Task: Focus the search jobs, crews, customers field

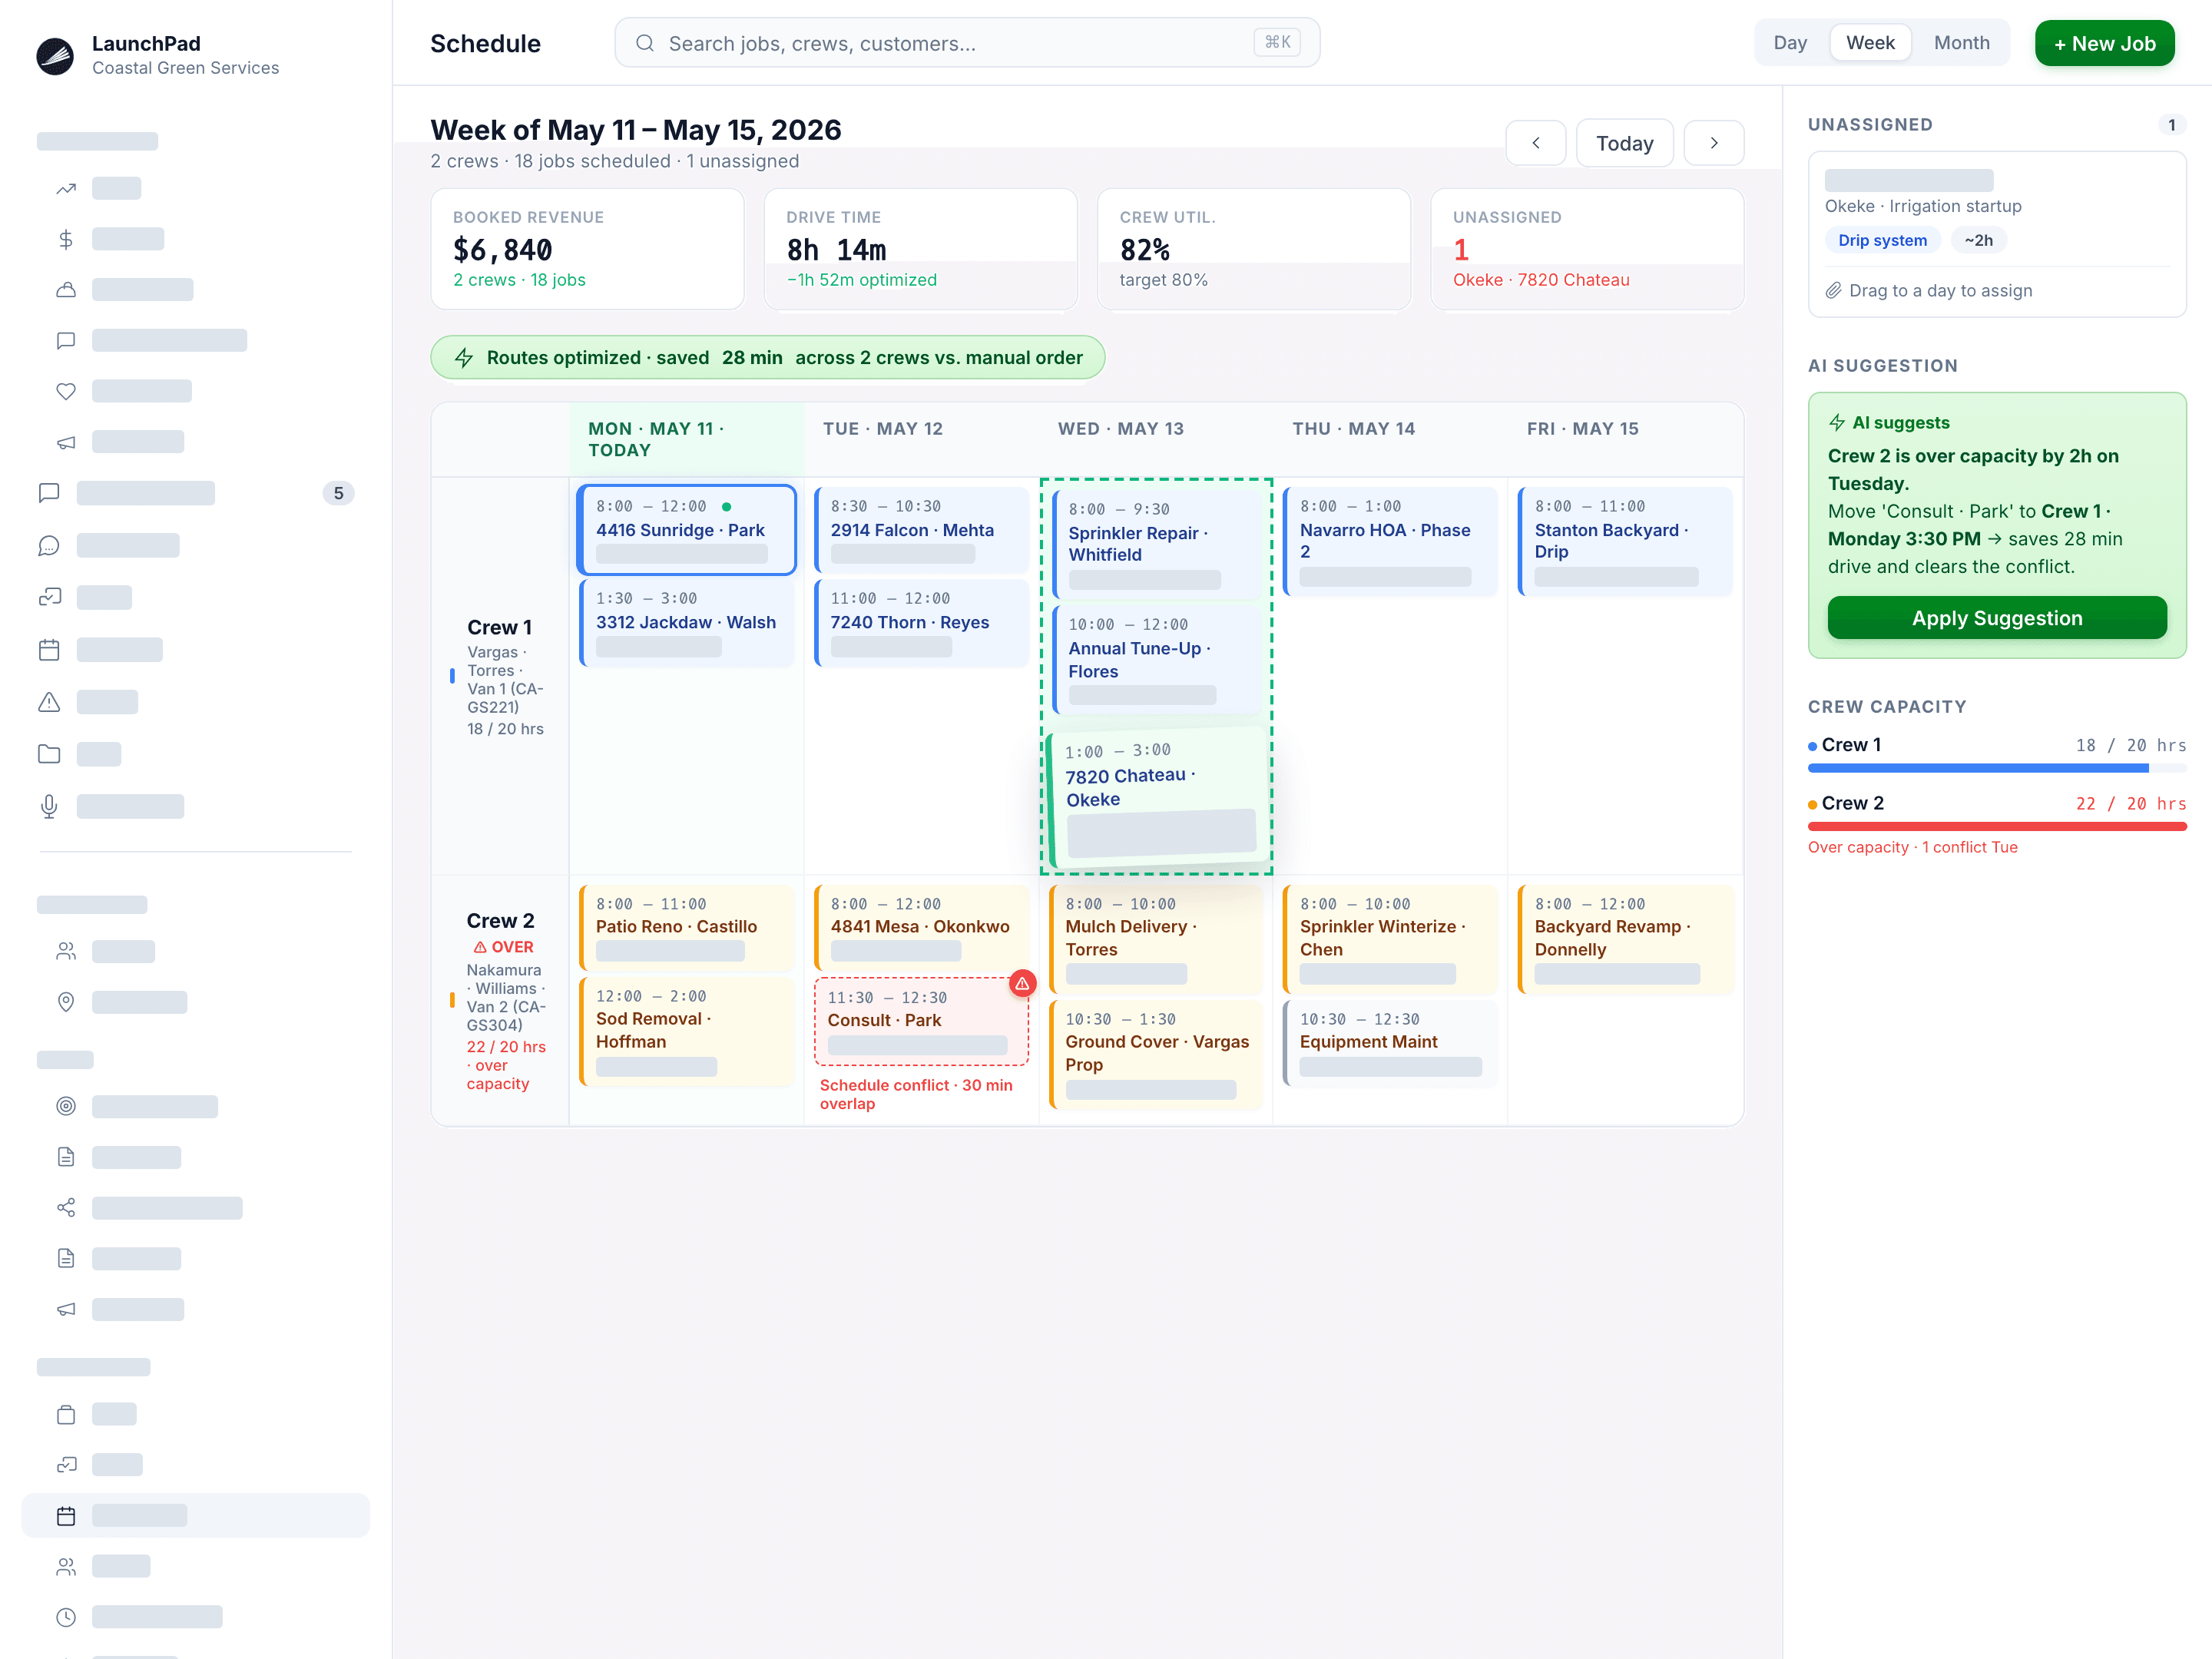Action: [967, 43]
